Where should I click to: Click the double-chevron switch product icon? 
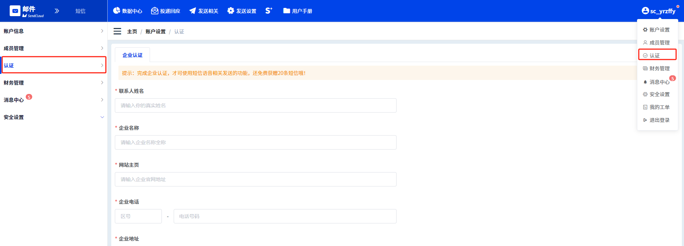[57, 11]
